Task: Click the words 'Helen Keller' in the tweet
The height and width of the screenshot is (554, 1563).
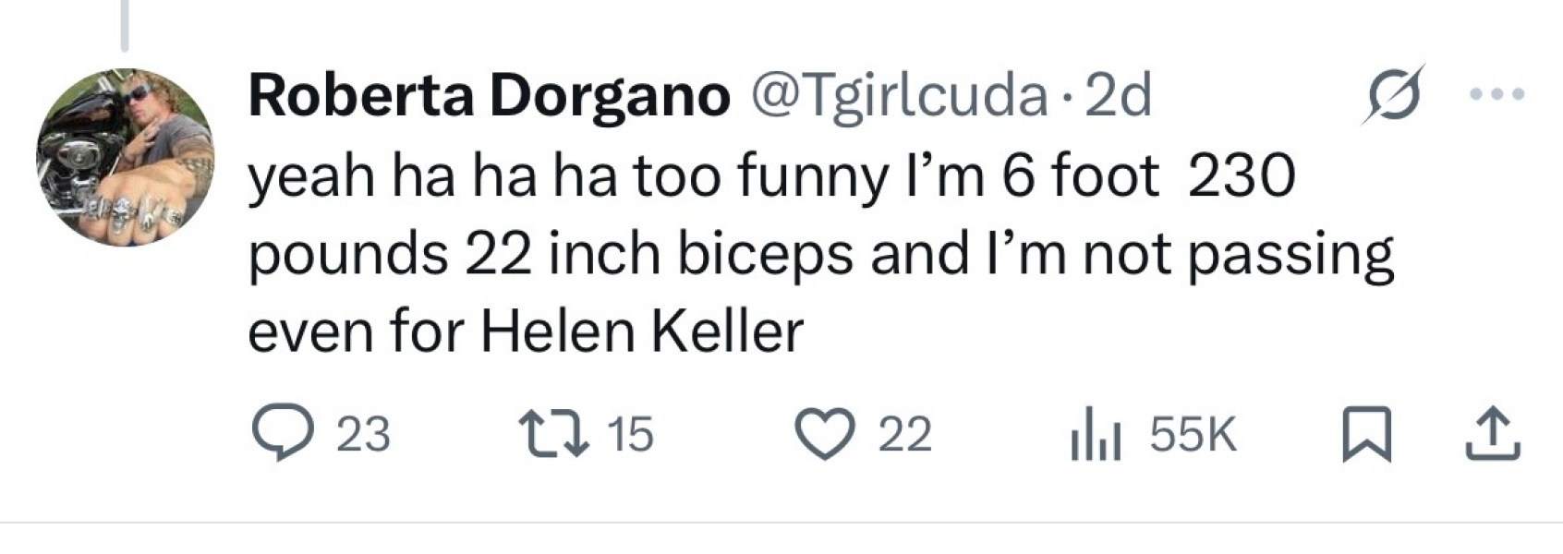Action: click(x=641, y=331)
